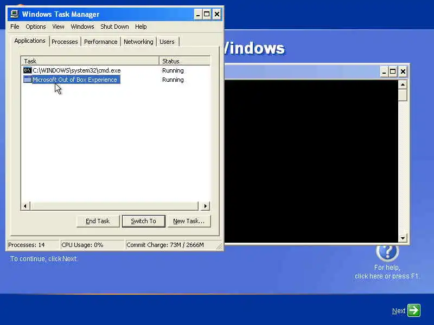Click command prompt scroll down arrow
The width and height of the screenshot is (434, 325).
(x=403, y=238)
